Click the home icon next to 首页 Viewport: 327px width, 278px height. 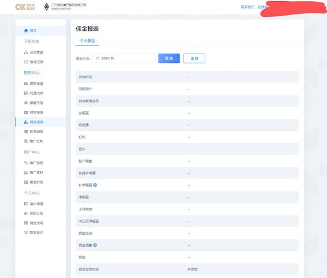[26, 31]
